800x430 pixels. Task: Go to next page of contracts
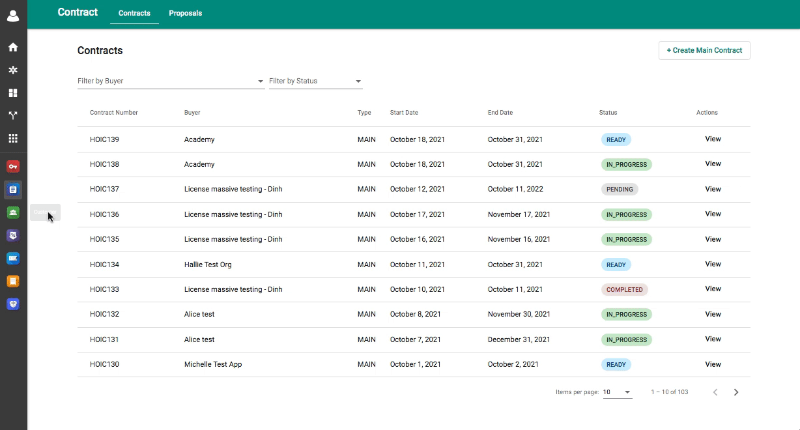pyautogui.click(x=736, y=392)
